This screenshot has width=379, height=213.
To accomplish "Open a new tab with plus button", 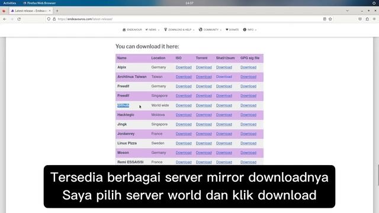I will pos(57,11).
